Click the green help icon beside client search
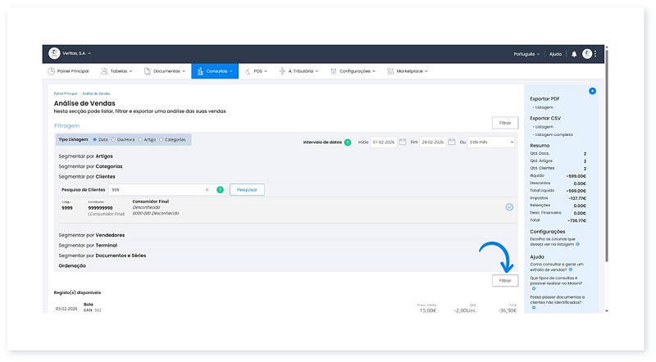 220,189
